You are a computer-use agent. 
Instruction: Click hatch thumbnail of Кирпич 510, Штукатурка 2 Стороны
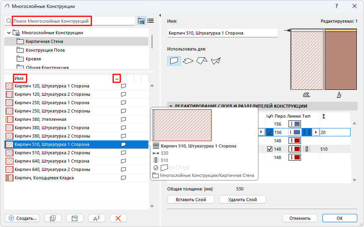coord(9,153)
